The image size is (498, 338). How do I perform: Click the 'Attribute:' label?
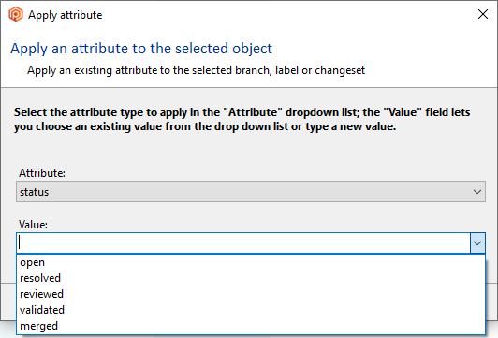point(42,173)
